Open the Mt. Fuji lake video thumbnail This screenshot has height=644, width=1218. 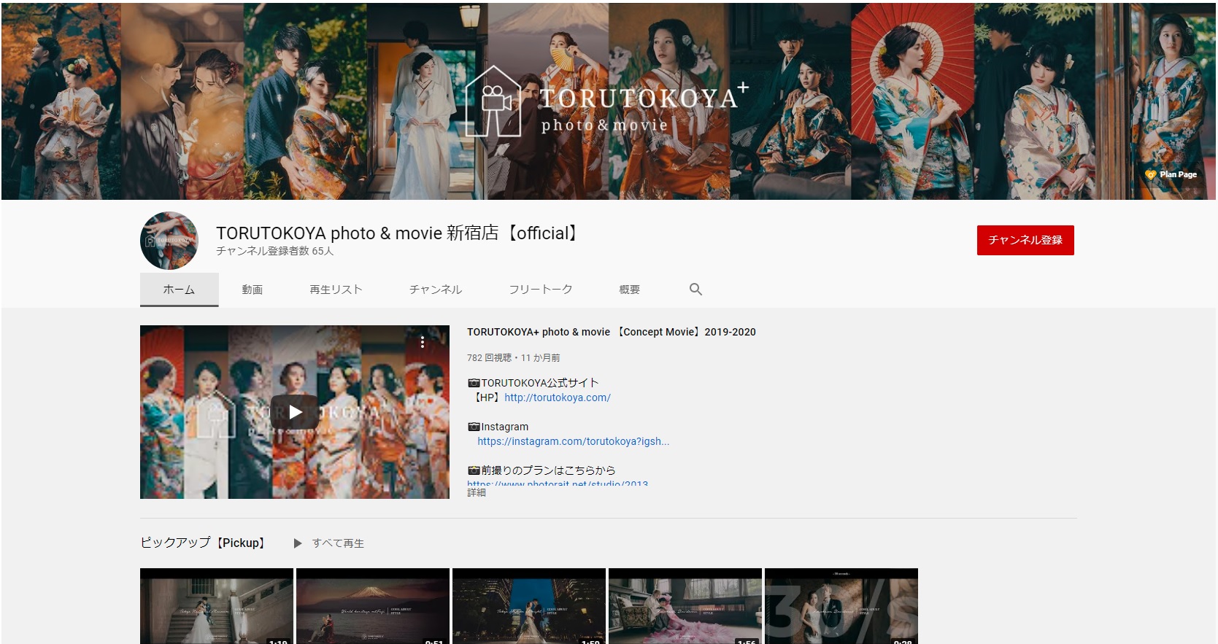pos(373,606)
